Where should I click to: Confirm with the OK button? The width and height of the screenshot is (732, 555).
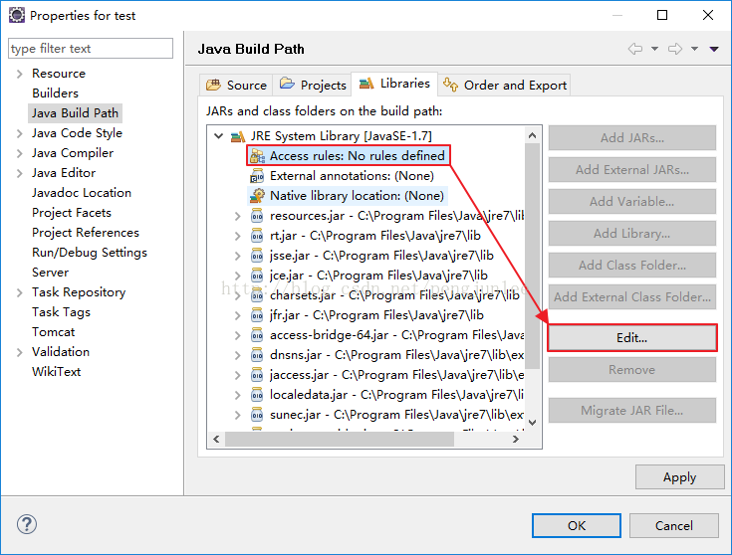[577, 525]
